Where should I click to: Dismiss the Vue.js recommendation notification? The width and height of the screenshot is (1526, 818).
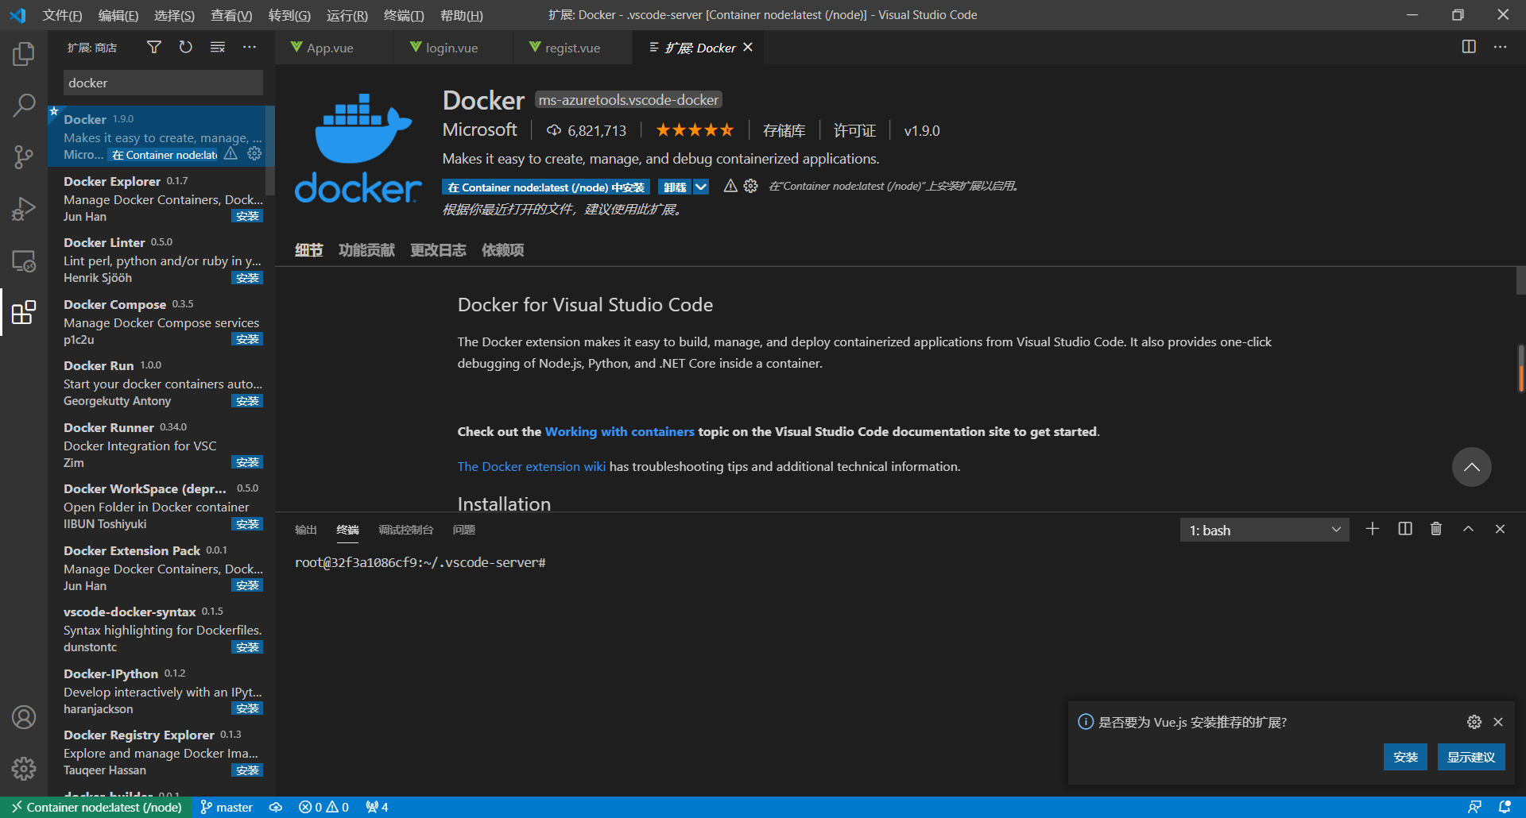point(1498,722)
